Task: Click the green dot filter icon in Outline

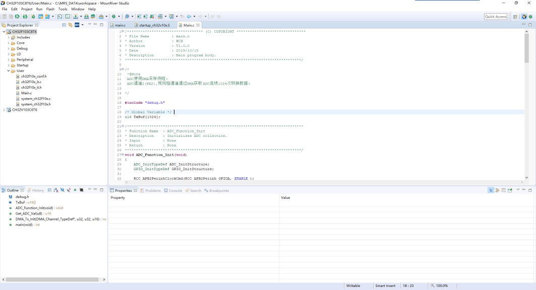Action: 75,190
